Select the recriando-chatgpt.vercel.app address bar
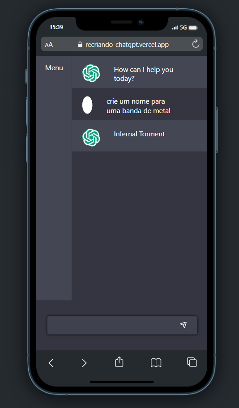The image size is (239, 408). click(122, 44)
